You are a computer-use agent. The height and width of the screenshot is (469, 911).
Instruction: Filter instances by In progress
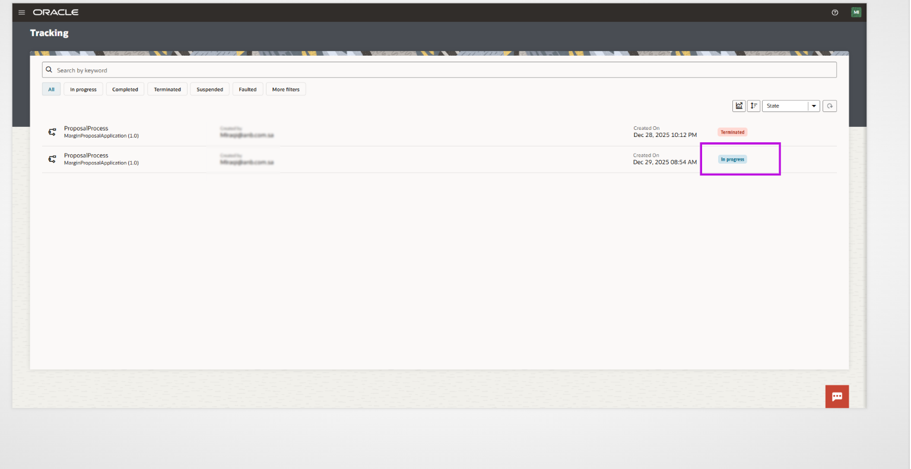[83, 90]
